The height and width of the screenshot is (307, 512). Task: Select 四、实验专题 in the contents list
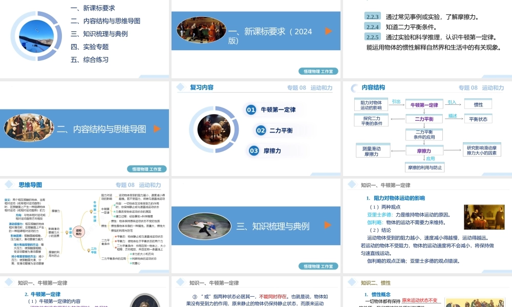coord(90,47)
